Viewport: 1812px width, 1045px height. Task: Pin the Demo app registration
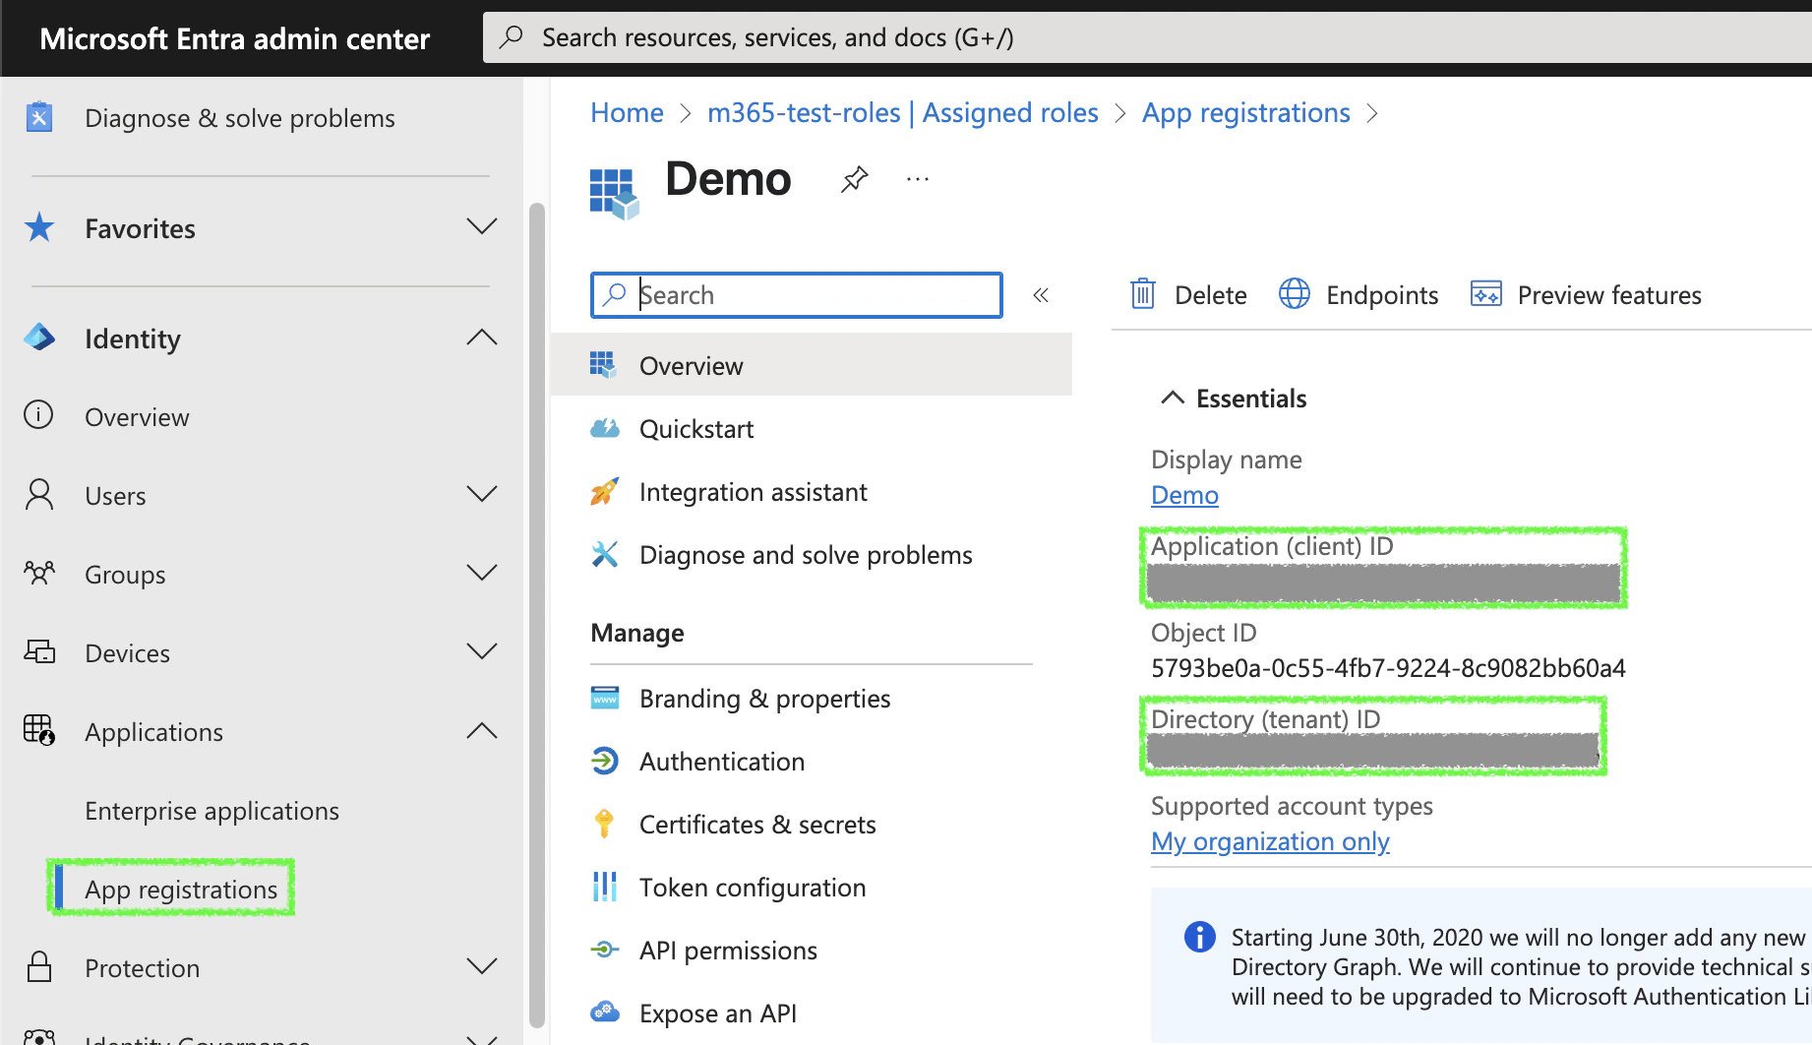point(854,179)
